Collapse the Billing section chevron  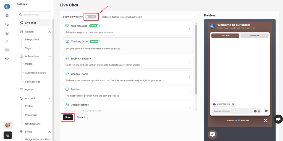(49, 132)
